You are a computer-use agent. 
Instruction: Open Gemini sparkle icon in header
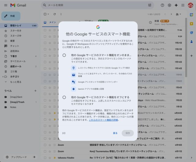pyautogui.click(x=176, y=5)
